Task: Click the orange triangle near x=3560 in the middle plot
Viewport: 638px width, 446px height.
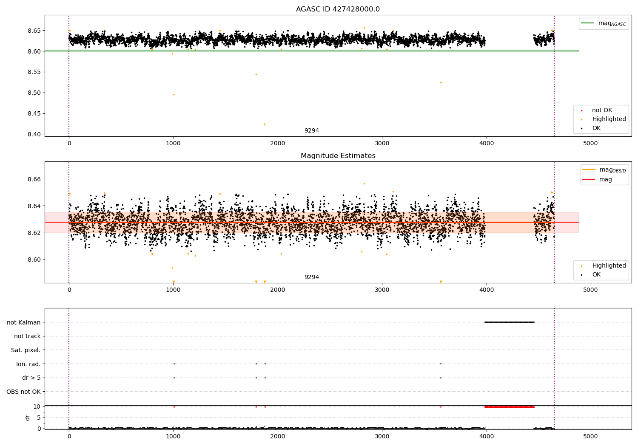Action: [x=441, y=282]
